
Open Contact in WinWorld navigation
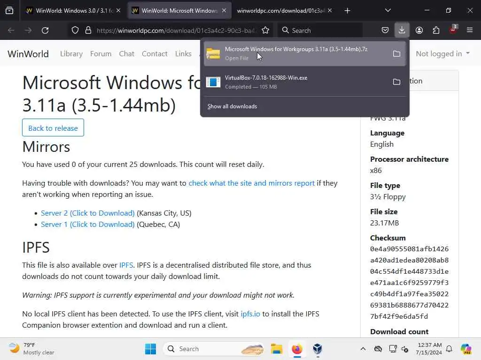(155, 54)
